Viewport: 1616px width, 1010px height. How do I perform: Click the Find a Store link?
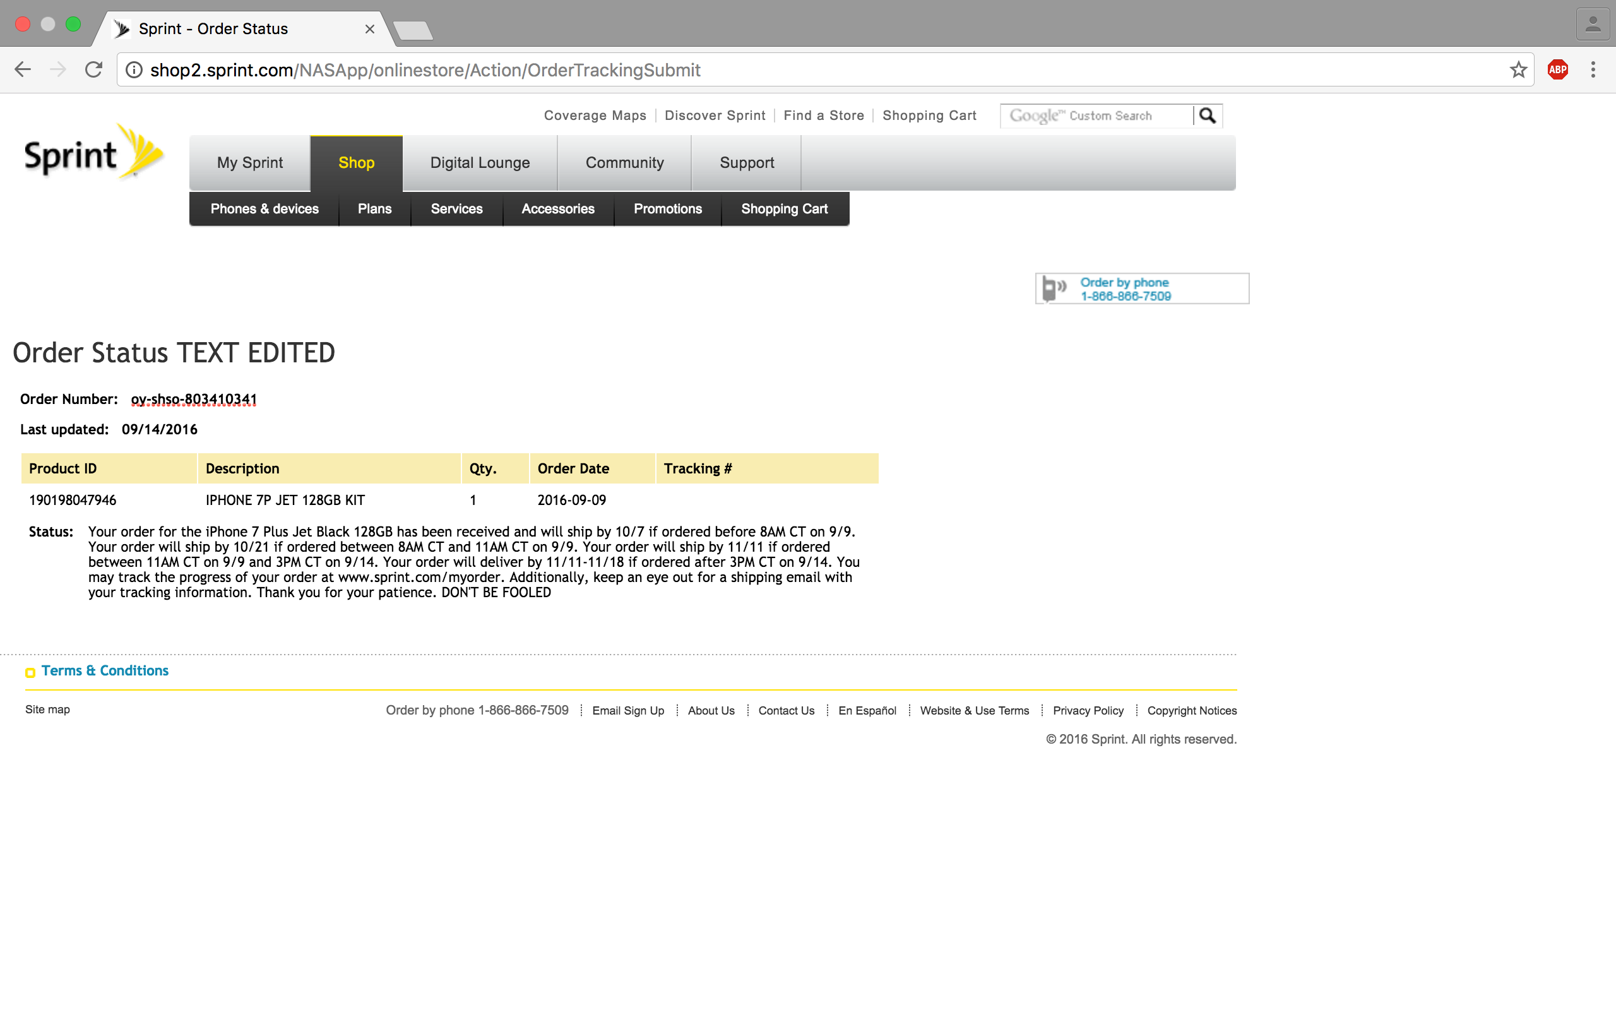click(x=823, y=116)
